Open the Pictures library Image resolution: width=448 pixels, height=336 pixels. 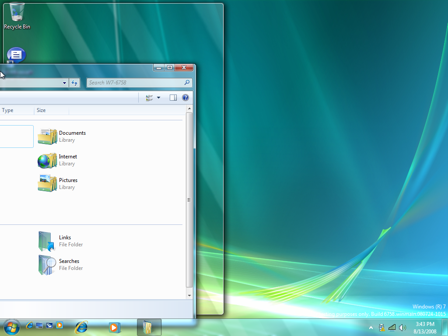click(x=47, y=184)
